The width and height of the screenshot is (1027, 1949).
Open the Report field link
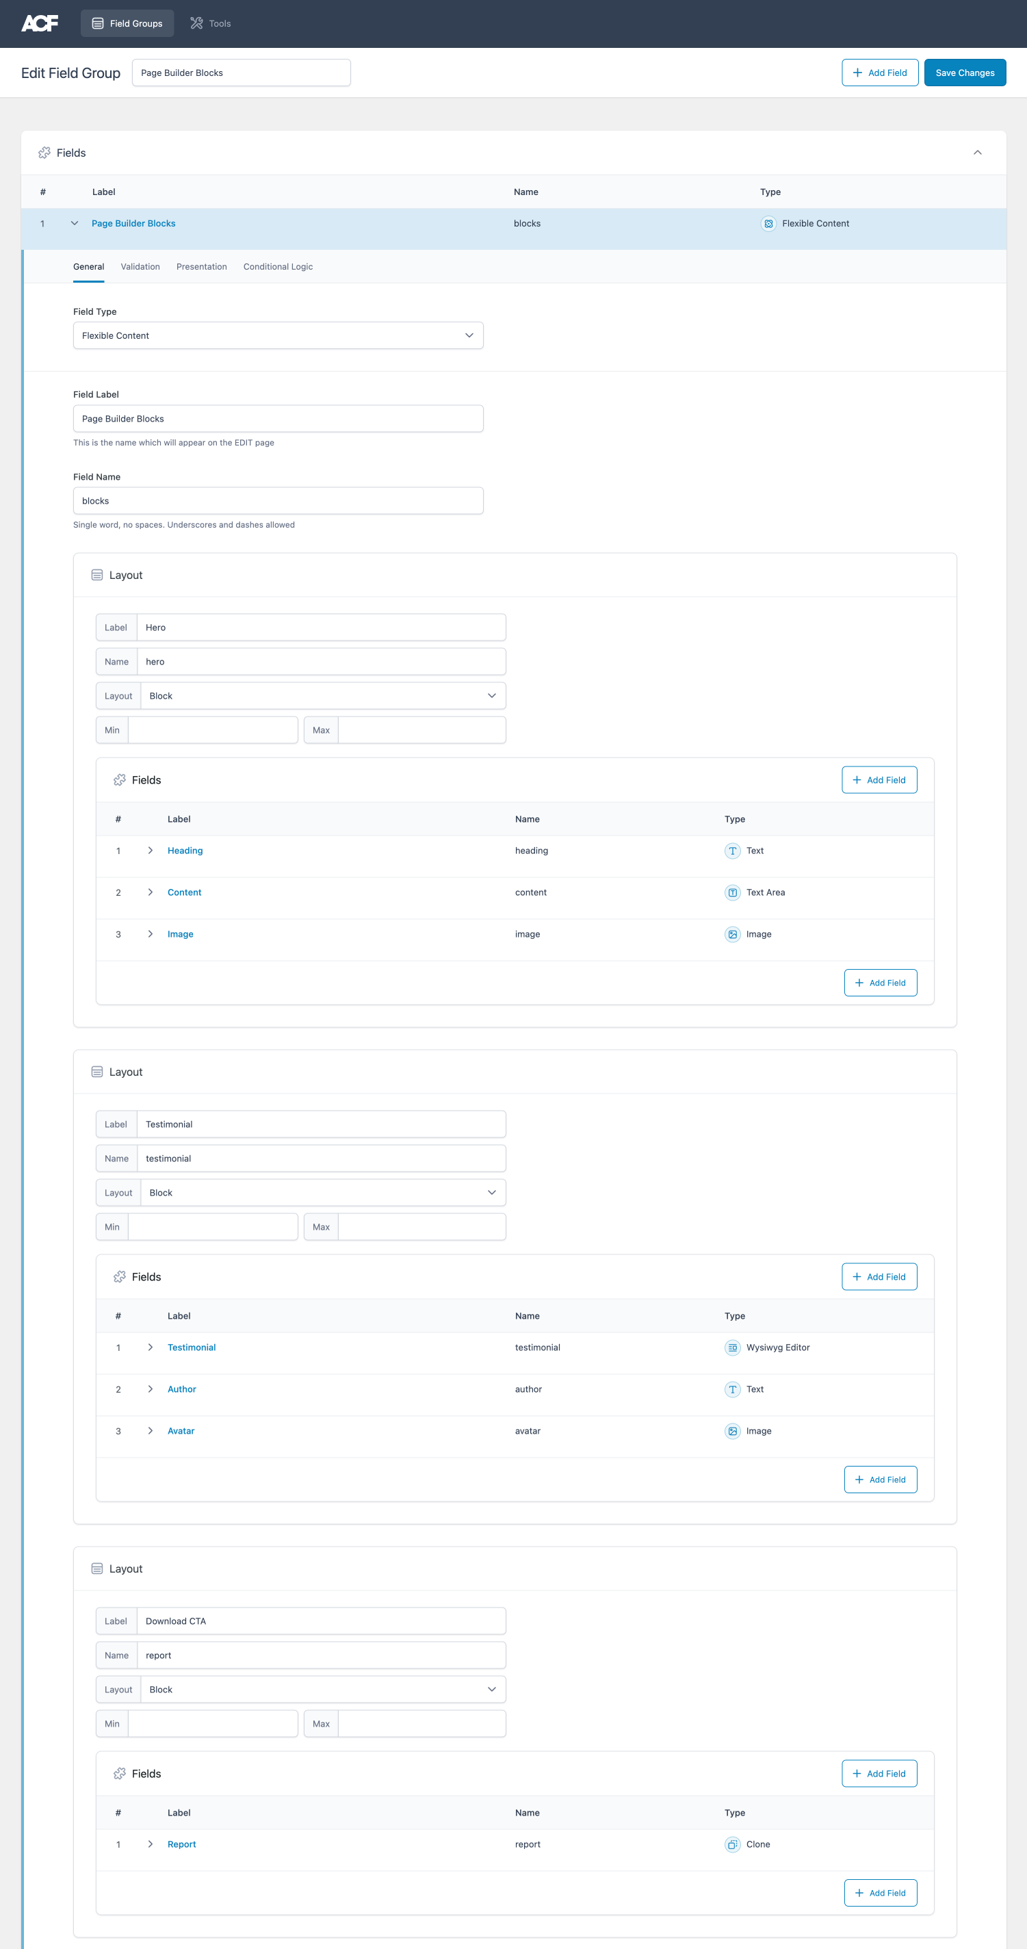click(x=181, y=1844)
